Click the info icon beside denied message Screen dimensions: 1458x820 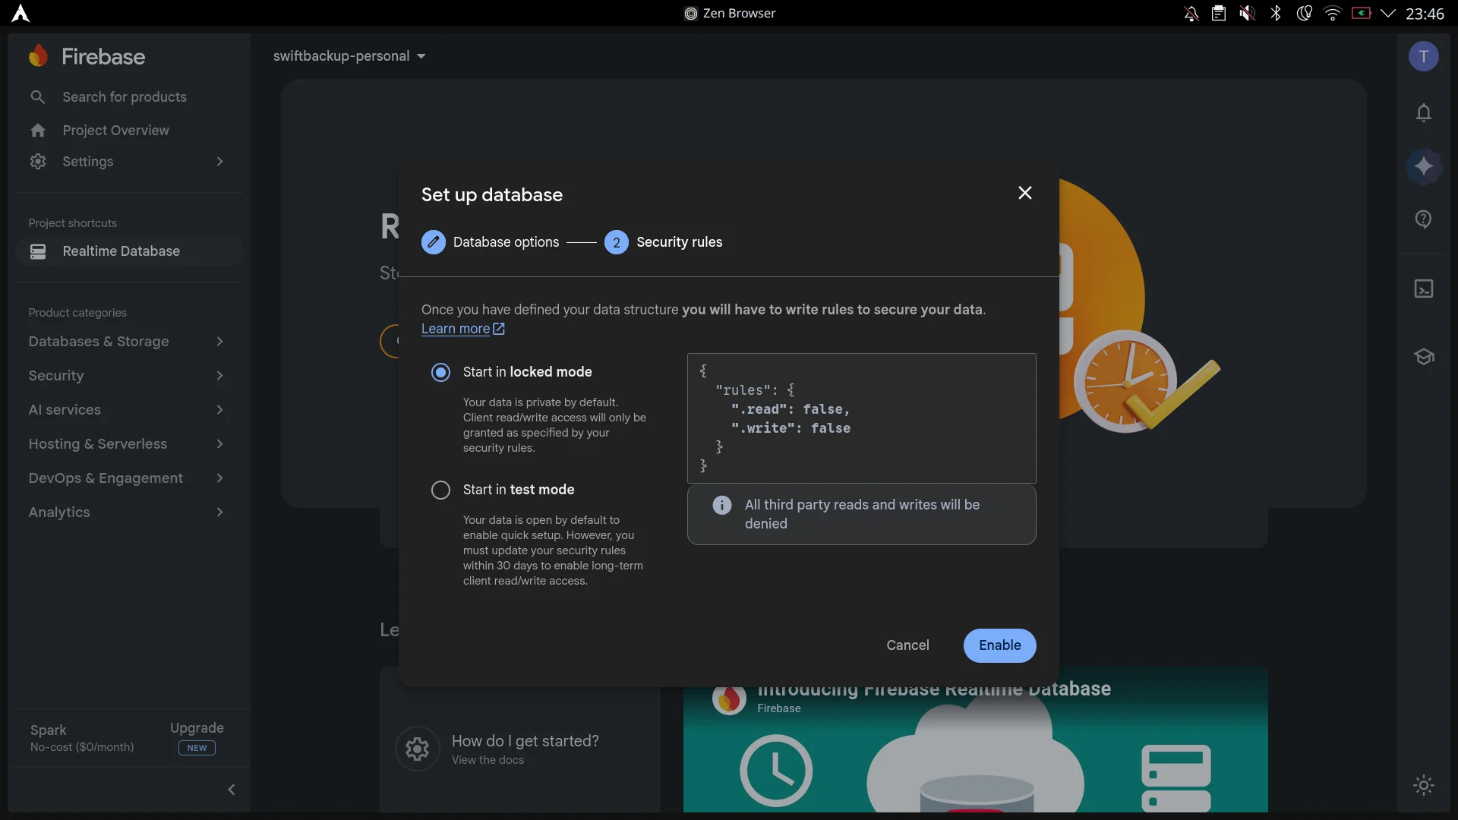pos(722,505)
